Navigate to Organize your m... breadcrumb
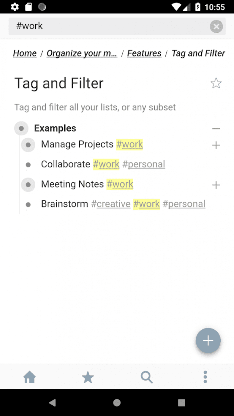The width and height of the screenshot is (234, 416). pyautogui.click(x=82, y=53)
